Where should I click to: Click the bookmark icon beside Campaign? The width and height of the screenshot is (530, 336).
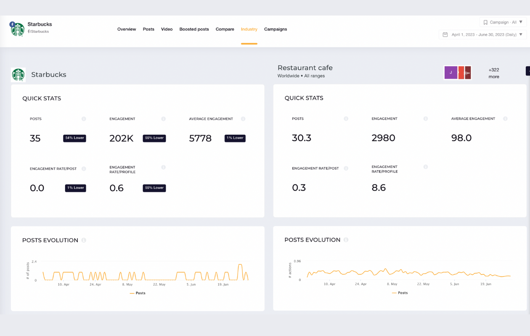point(485,22)
